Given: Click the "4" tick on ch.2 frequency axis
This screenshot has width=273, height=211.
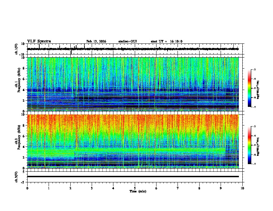Looking at the screenshot, I should (x=24, y=147).
